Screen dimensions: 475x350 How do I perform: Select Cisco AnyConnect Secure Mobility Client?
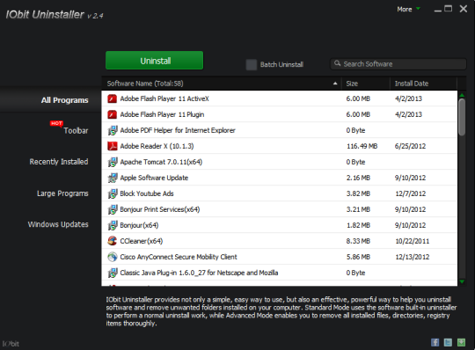click(x=279, y=257)
